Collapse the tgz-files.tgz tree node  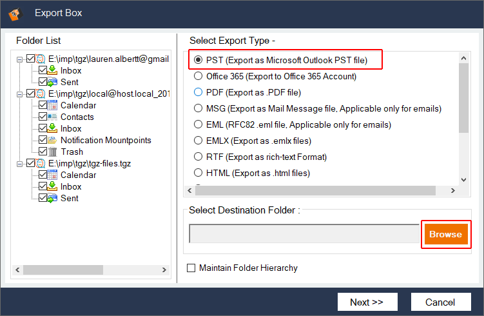[20, 163]
